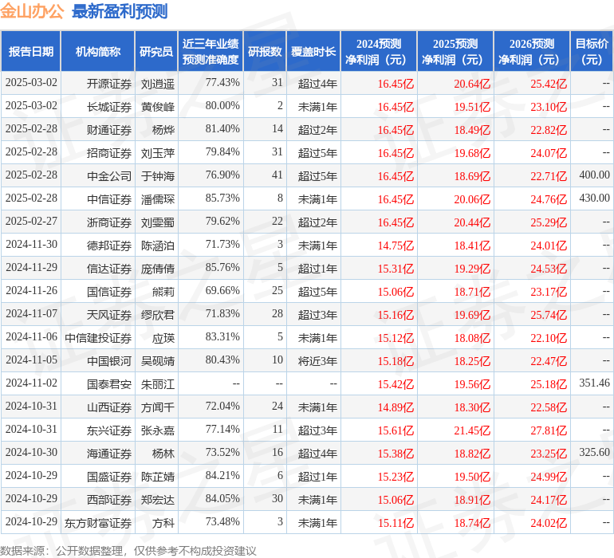Click the 最新盈利预测 heading text

(x=120, y=11)
